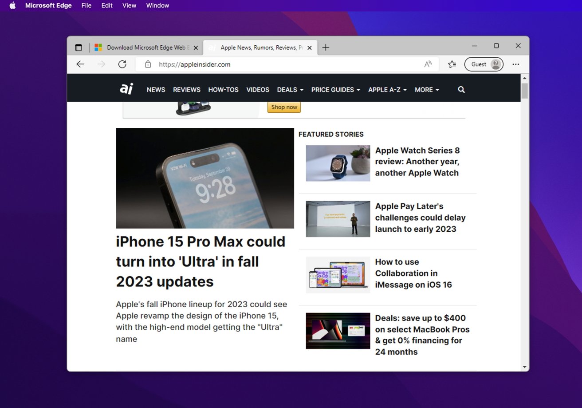This screenshot has width=582, height=408.
Task: Open the Favorites star icon
Action: (x=452, y=64)
